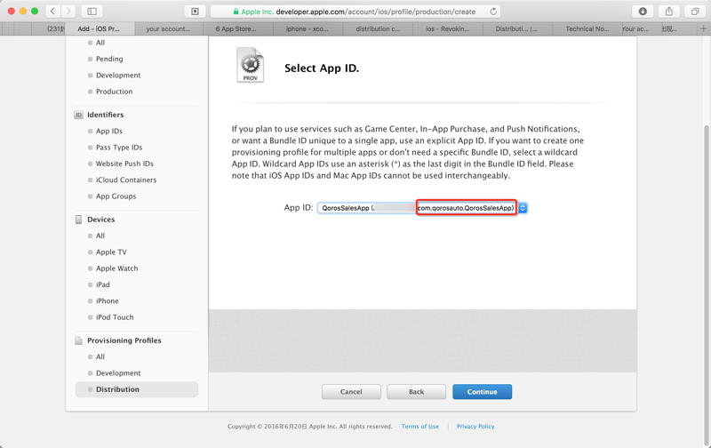Image resolution: width=711 pixels, height=448 pixels.
Task: Switch to the 'iphone - xco...' tab
Action: pyautogui.click(x=307, y=28)
